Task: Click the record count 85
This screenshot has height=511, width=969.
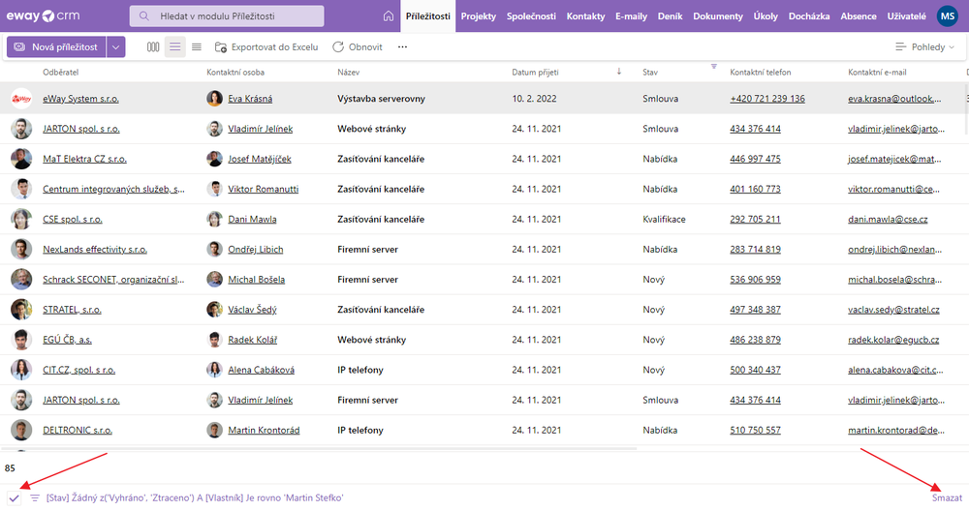Action: 10,467
